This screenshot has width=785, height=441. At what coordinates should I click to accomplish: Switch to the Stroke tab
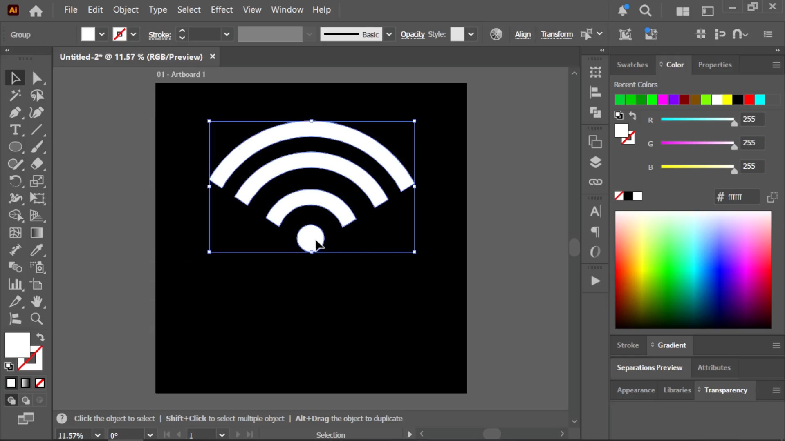pos(628,345)
